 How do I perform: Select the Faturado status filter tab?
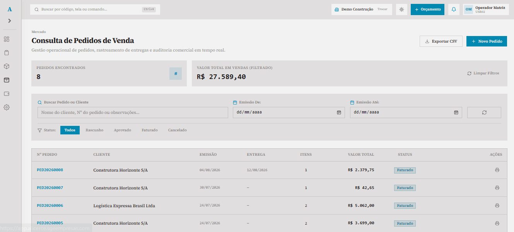pyautogui.click(x=150, y=130)
